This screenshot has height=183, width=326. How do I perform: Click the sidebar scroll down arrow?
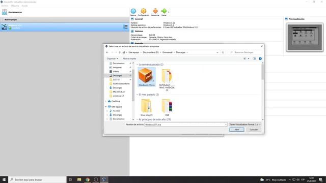133,119
